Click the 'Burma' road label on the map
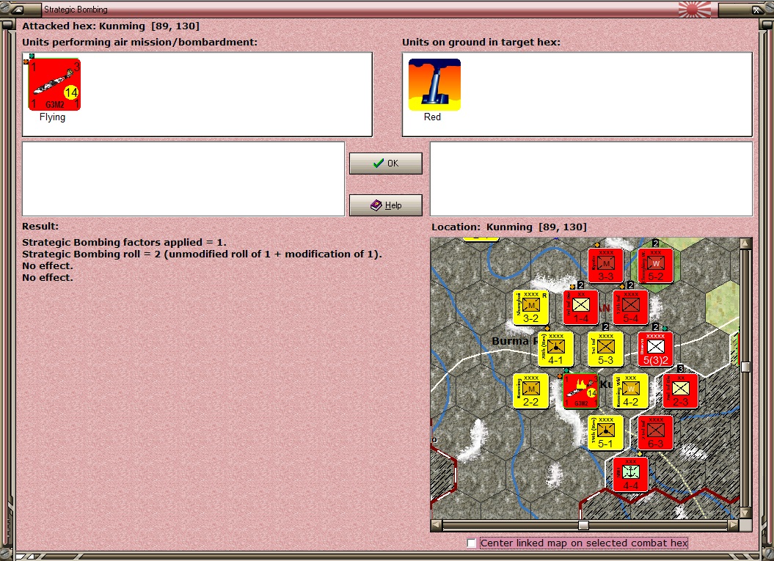 510,341
